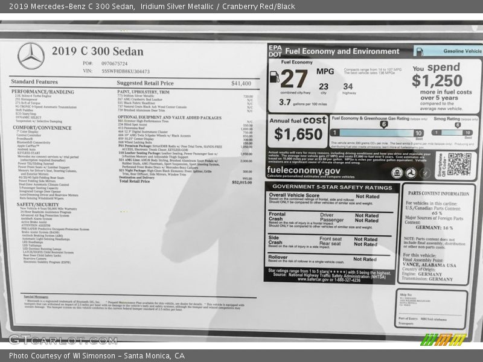Screen dimensions: 483x362
Task: Click the 'Suggested Retail Price' label
Action: coord(145,83)
